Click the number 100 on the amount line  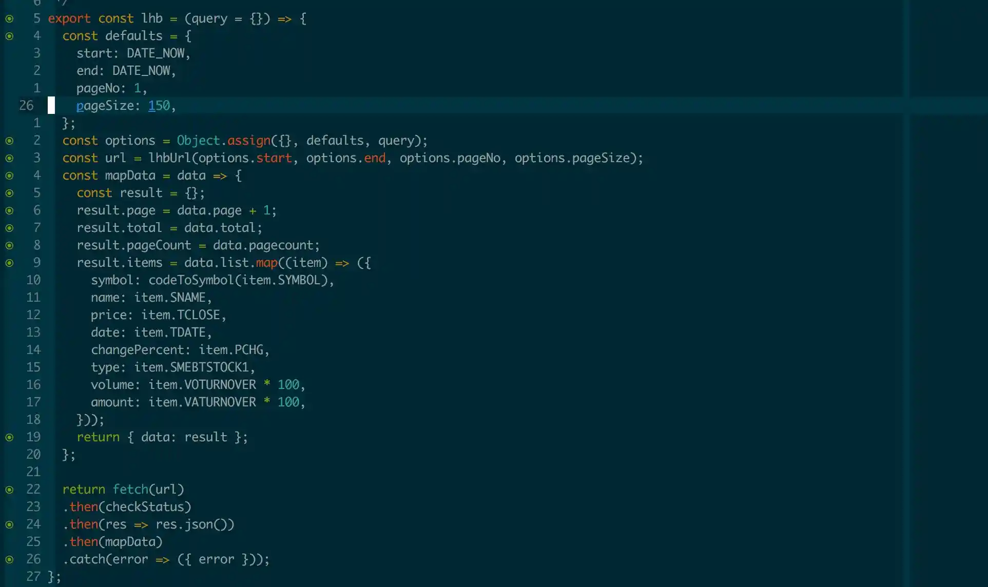coord(288,402)
